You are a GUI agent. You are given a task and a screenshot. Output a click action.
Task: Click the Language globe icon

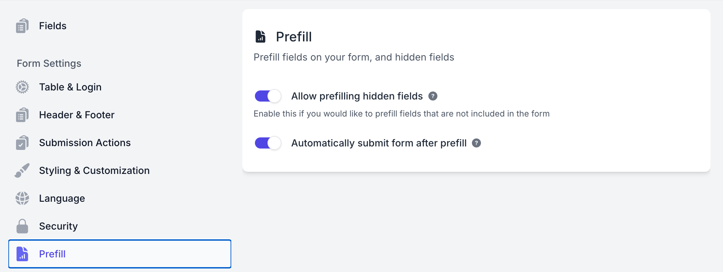[x=22, y=198]
